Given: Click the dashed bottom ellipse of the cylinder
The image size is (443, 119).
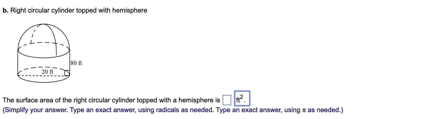Looking at the screenshot, I should [x=44, y=75].
